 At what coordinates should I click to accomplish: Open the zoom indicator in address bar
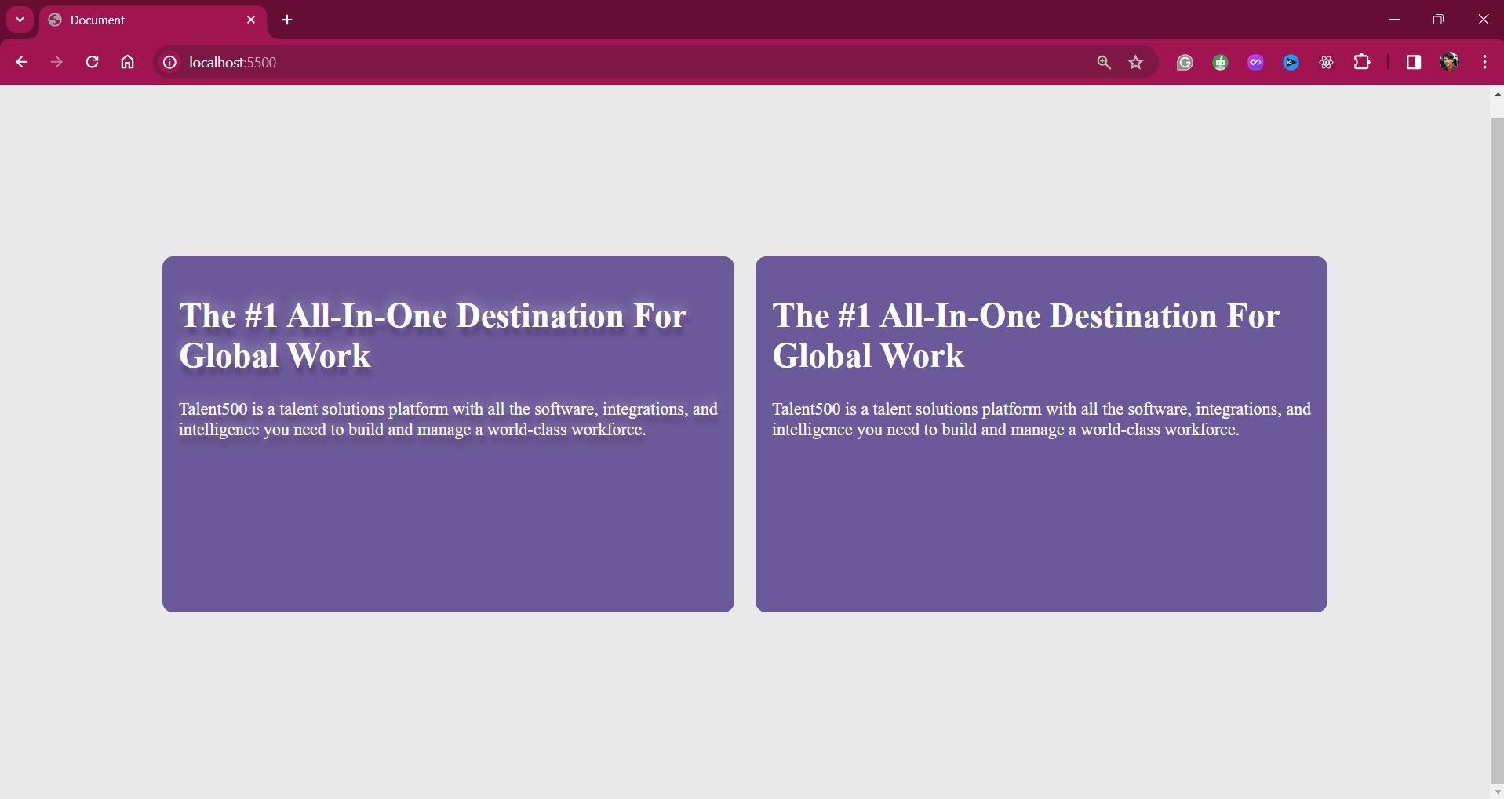[x=1103, y=62]
